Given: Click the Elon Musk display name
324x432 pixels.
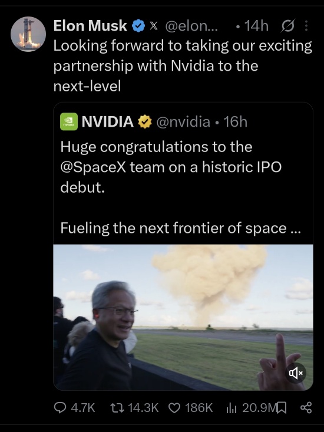Looking at the screenshot, I should tap(90, 26).
